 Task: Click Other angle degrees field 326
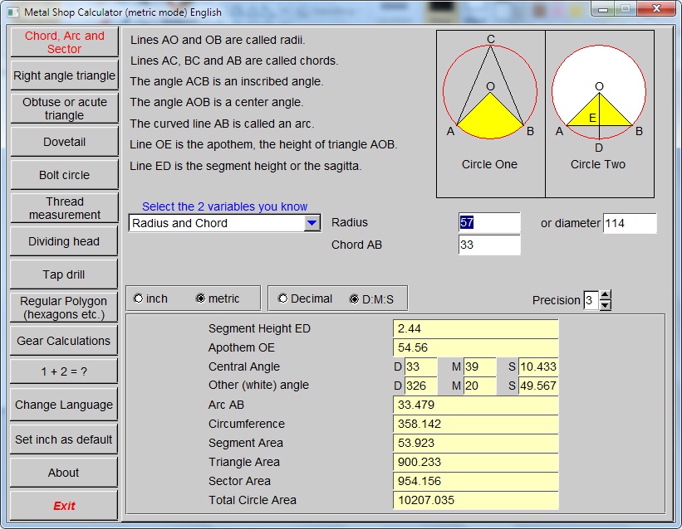420,386
